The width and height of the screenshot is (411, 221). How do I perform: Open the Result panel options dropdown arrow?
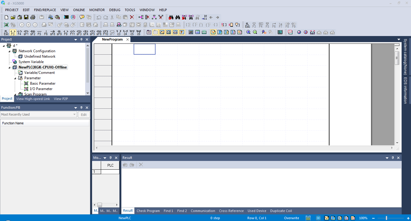387,158
